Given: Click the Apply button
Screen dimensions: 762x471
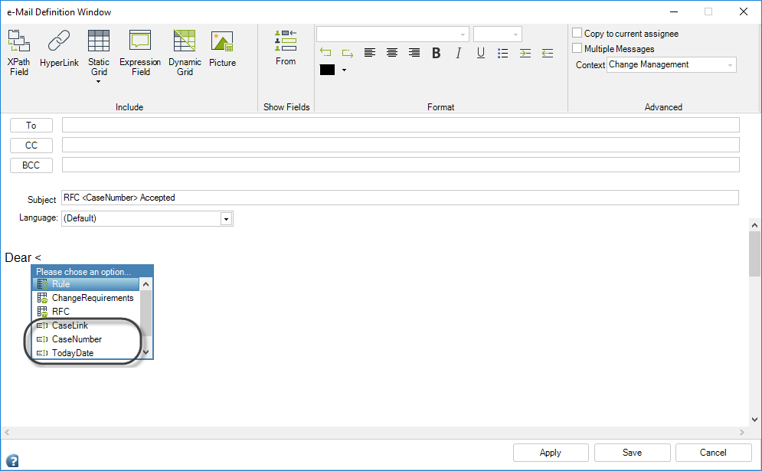Looking at the screenshot, I should click(551, 453).
